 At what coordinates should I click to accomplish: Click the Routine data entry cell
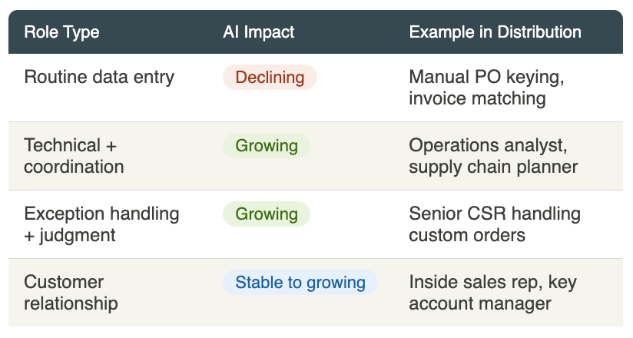(x=99, y=78)
